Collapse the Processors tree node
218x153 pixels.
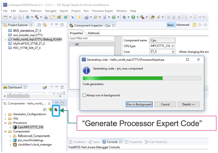(x=5, y=123)
